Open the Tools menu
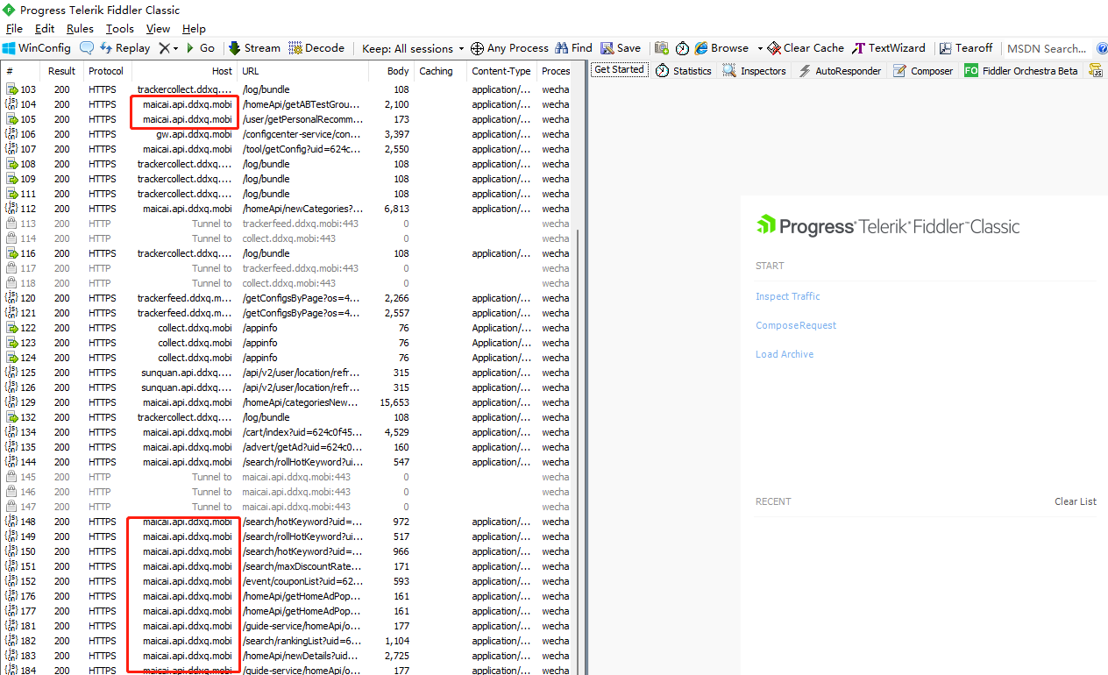Viewport: 1108px width, 675px height. point(120,29)
